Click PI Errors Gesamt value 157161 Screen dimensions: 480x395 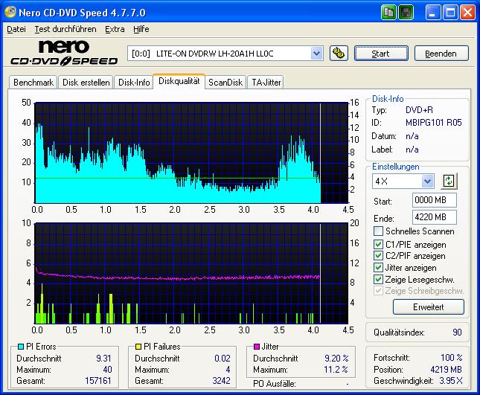(x=98, y=381)
